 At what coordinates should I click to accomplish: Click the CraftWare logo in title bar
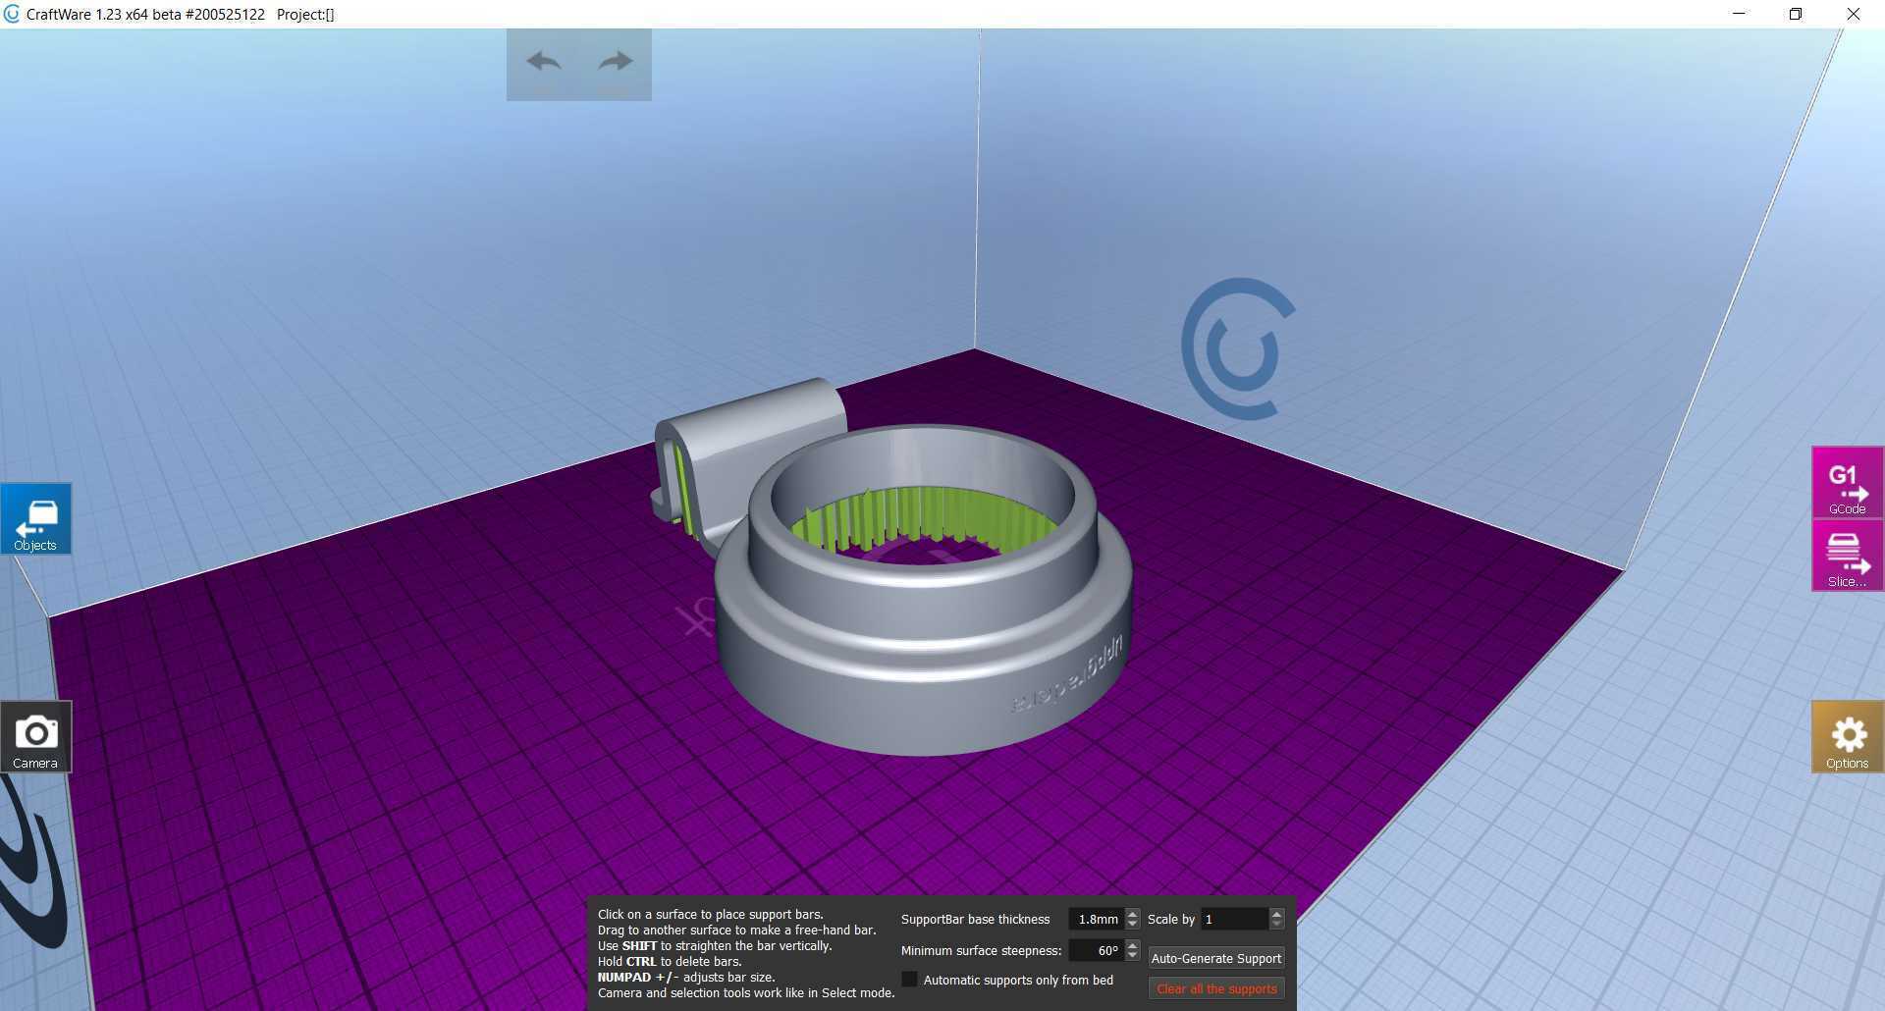[12, 14]
